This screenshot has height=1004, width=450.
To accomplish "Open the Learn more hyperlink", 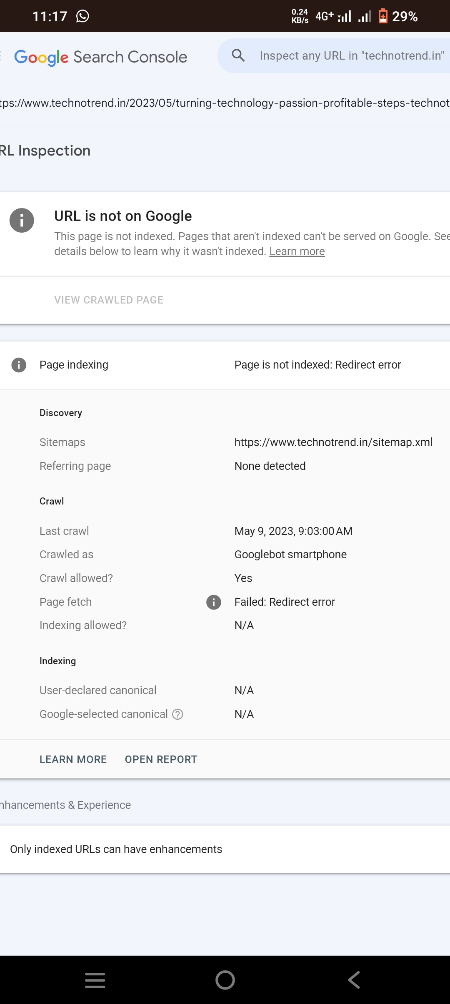I will tap(297, 251).
